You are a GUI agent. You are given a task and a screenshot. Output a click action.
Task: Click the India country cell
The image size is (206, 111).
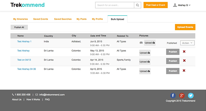[x=46, y=42]
